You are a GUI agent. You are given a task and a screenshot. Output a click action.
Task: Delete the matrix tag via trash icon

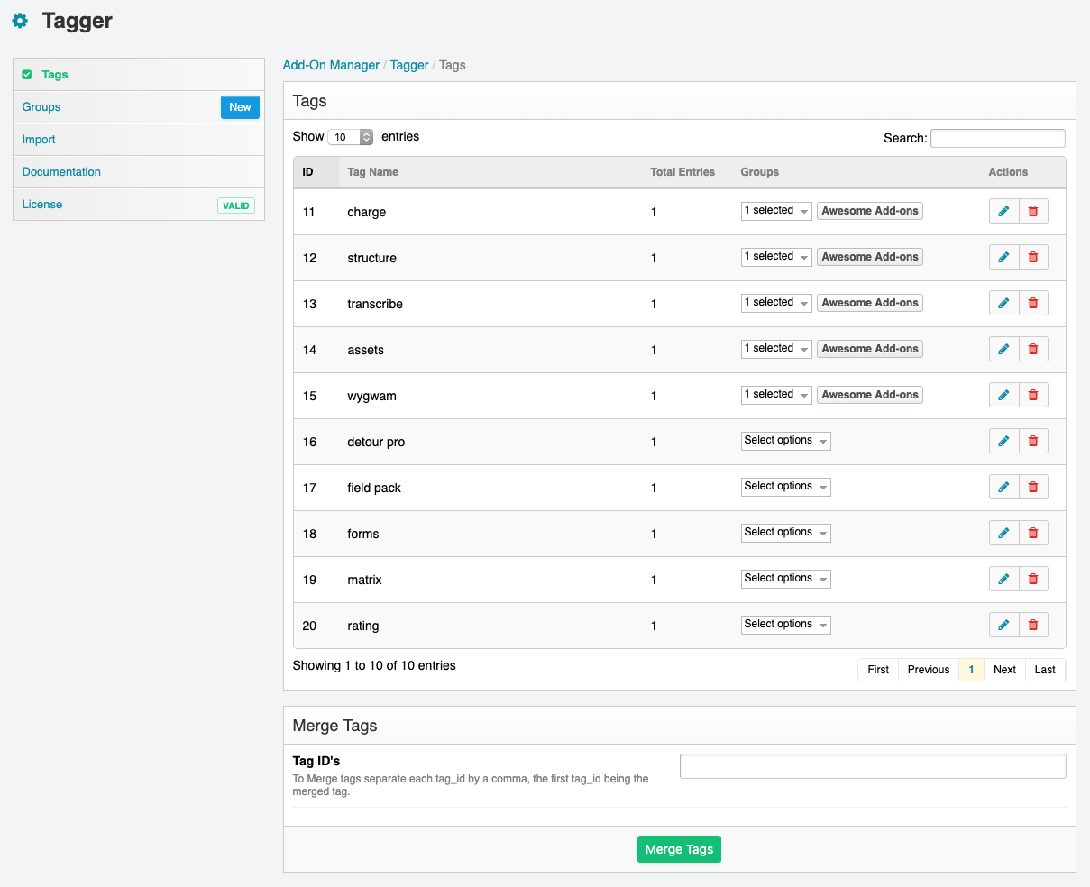(1033, 579)
